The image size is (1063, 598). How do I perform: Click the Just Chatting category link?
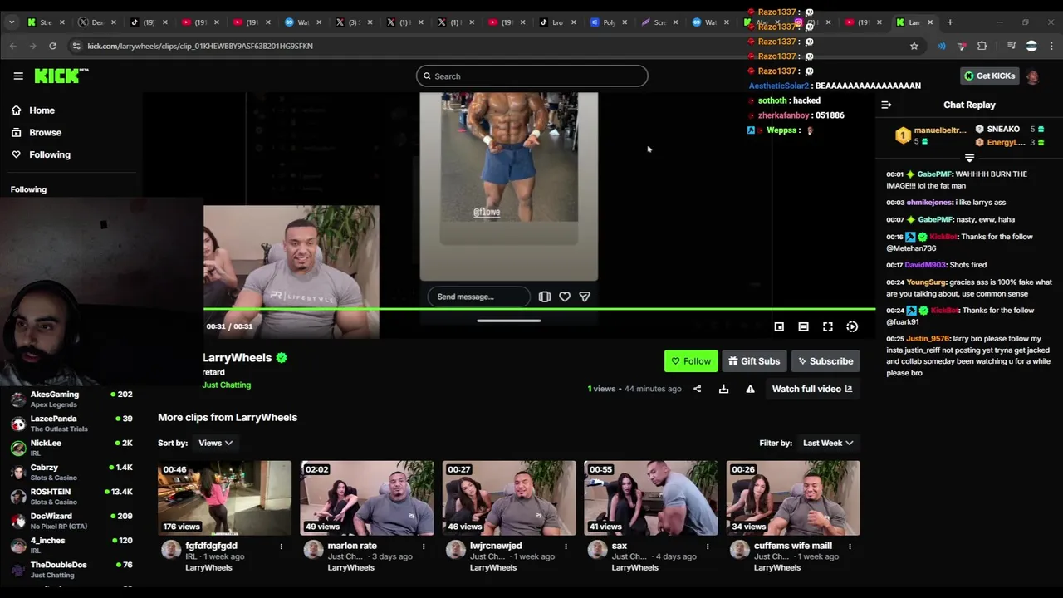227,385
